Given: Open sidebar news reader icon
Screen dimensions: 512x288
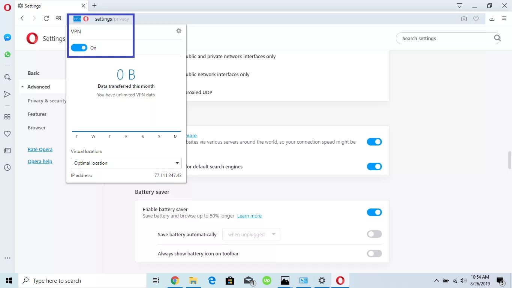Looking at the screenshot, I should [x=7, y=151].
